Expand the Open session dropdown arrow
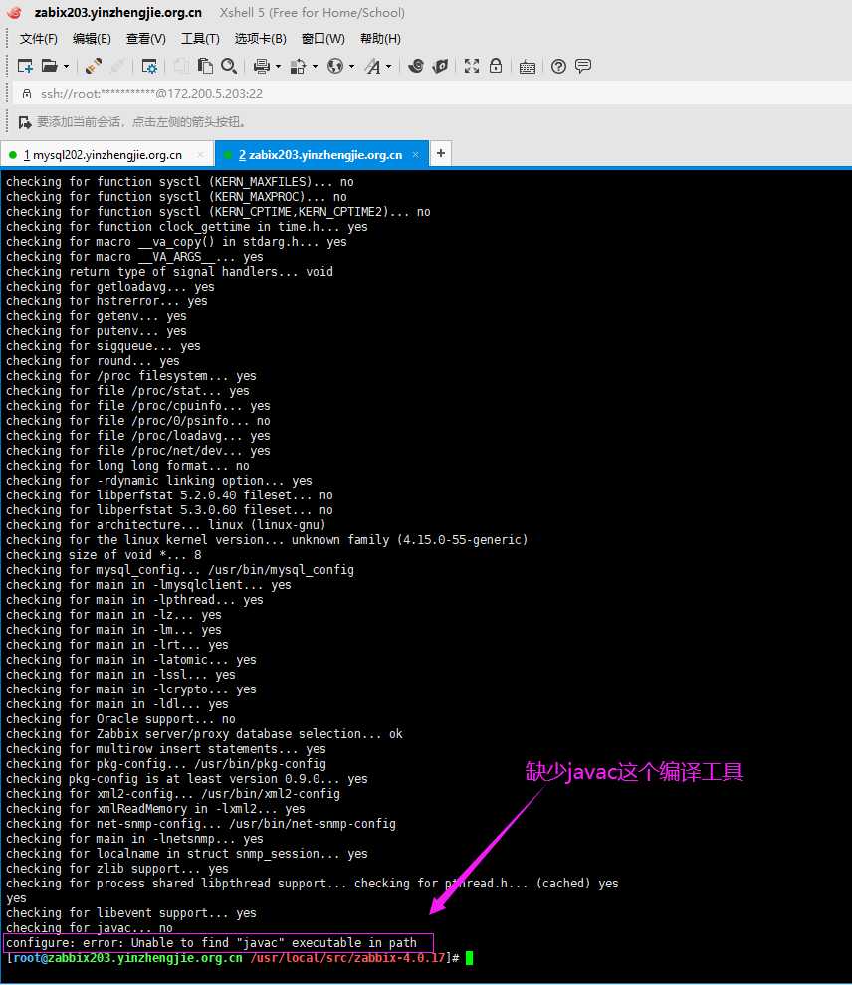852x985 pixels. 66,66
